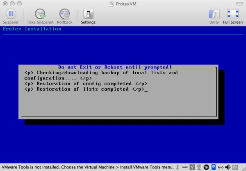Image resolution: width=246 pixels, height=171 pixels.
Task: Click the serial port device icon
Action: 185,167
